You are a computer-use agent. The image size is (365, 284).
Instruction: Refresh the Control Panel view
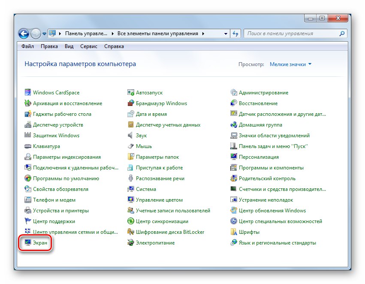click(x=235, y=34)
